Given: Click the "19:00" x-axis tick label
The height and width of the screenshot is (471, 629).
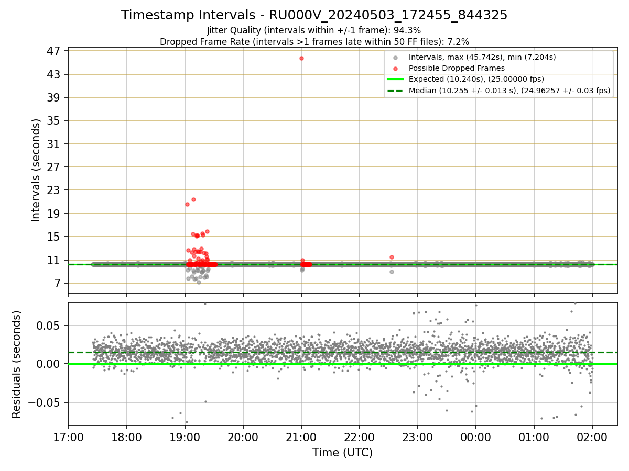Looking at the screenshot, I should 185,438.
